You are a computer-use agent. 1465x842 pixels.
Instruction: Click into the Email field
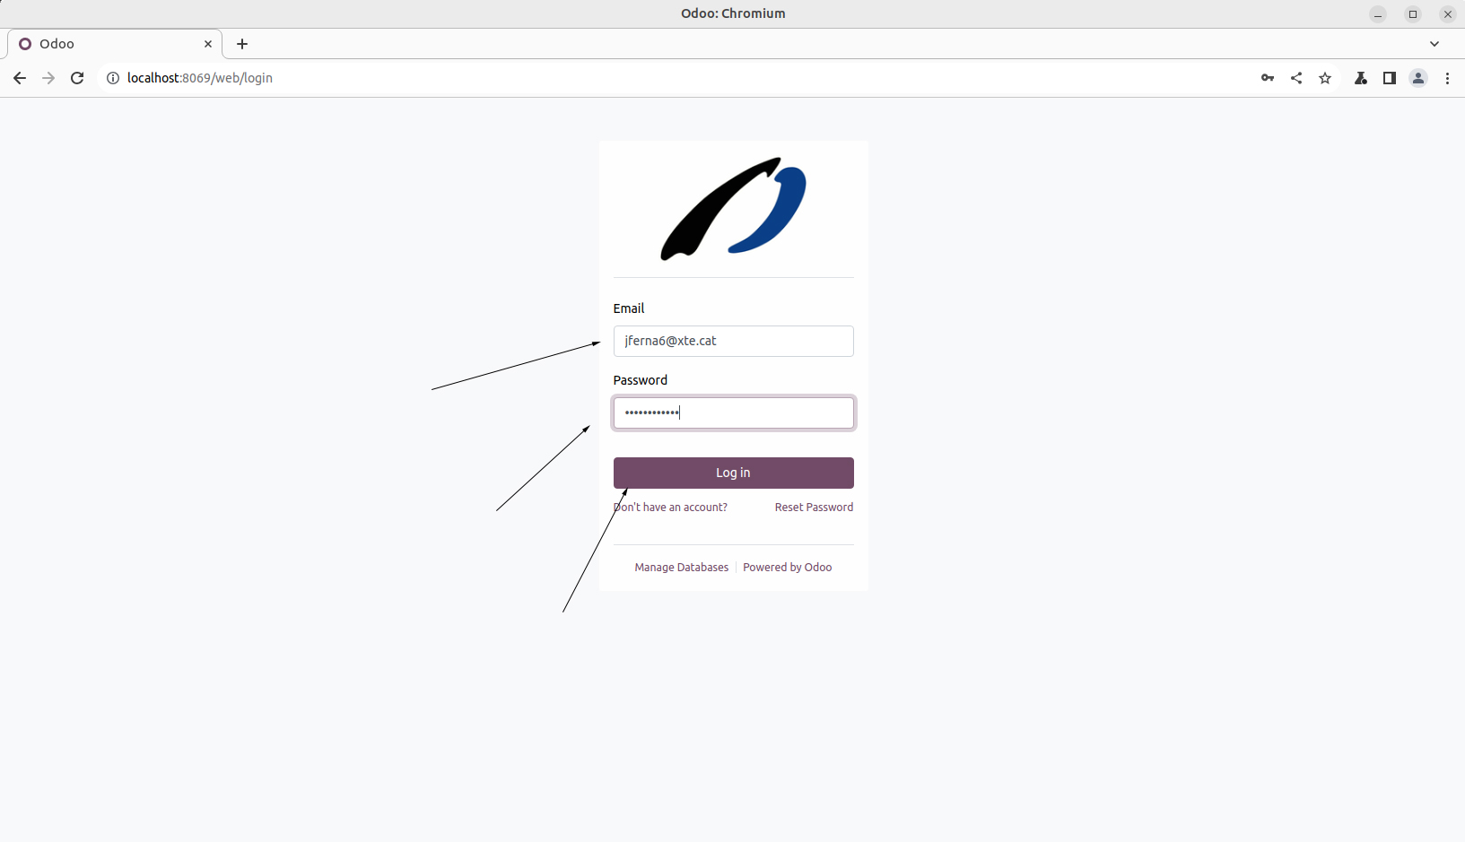733,342
